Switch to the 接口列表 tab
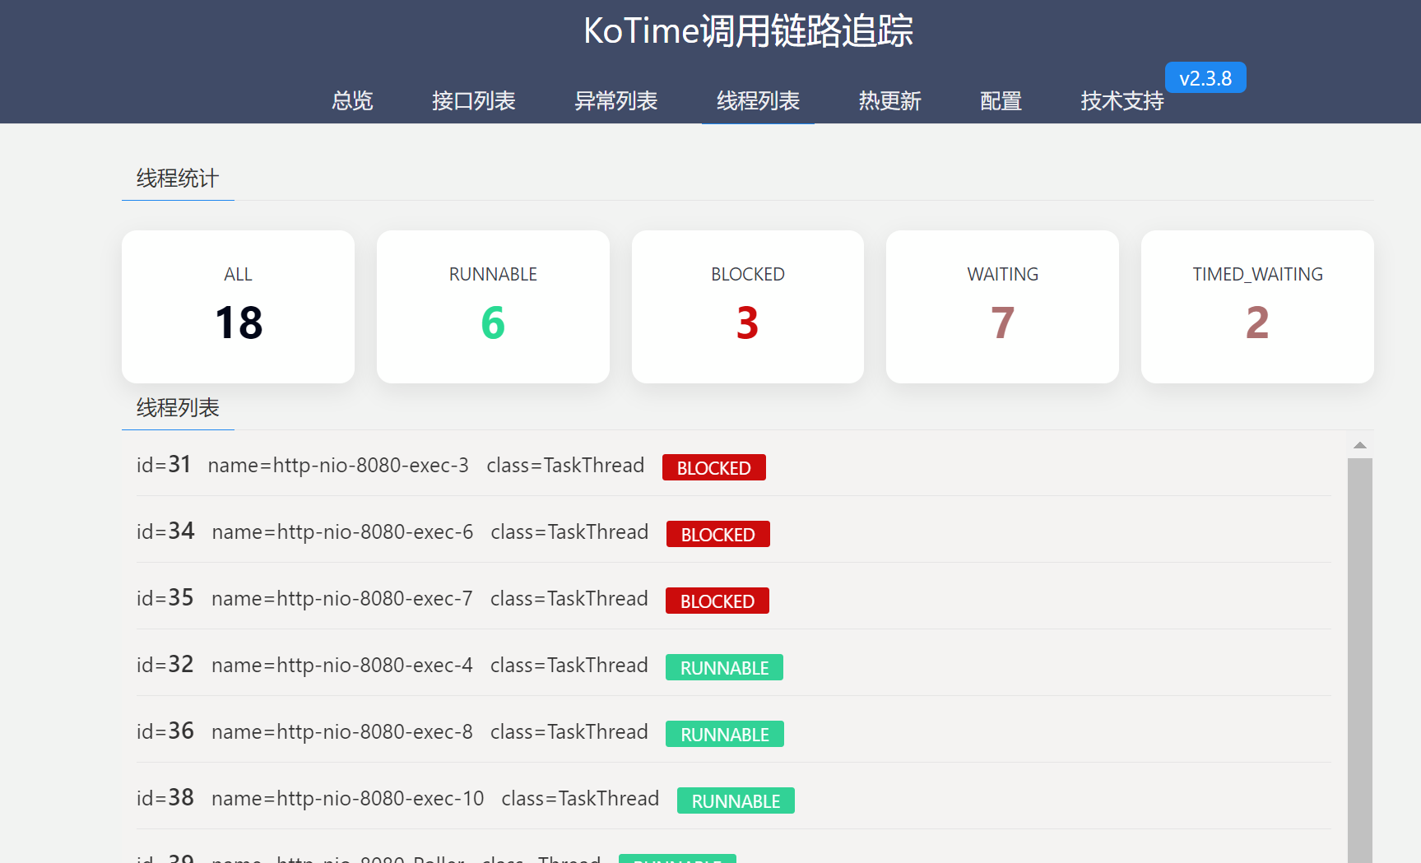 [473, 100]
